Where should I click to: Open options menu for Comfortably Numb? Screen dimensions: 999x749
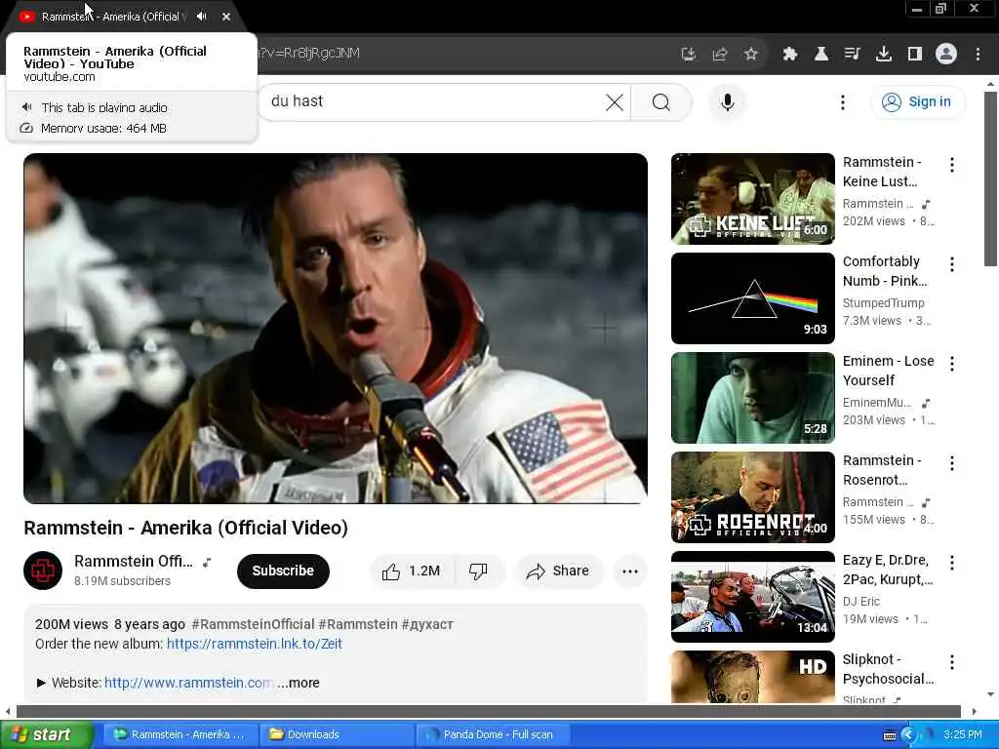pyautogui.click(x=952, y=264)
